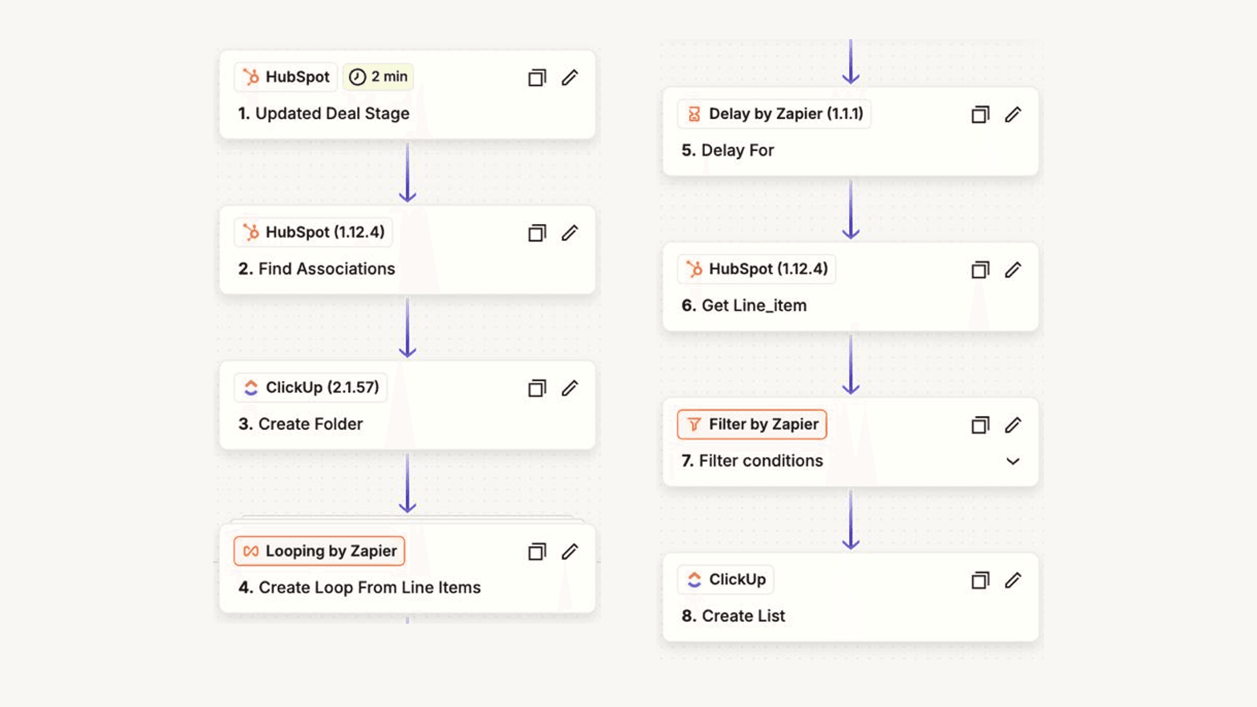Duplicate the Create Folder step

(x=537, y=388)
